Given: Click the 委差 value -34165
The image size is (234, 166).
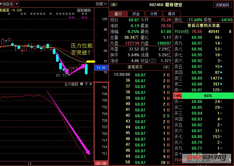Looking at the screenshot, I should (226, 20).
